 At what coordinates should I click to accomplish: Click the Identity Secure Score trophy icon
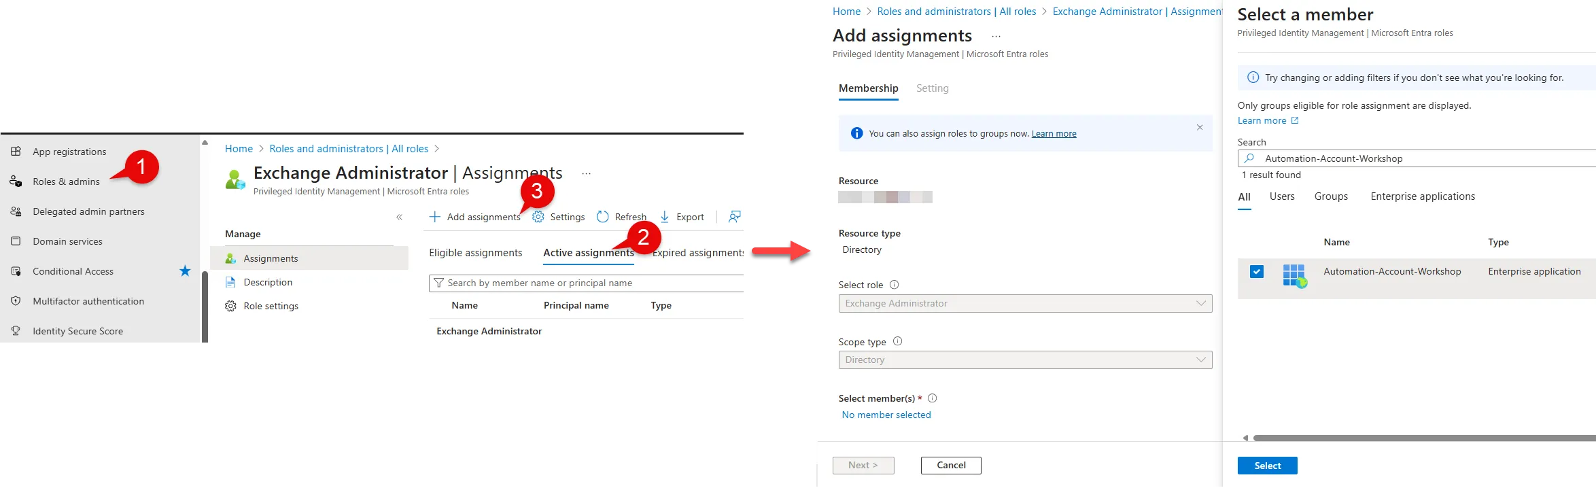(16, 331)
